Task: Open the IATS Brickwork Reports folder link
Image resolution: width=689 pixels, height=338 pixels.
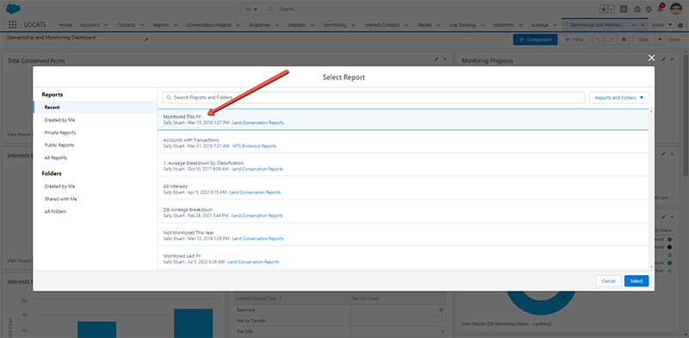Action: pos(255,145)
